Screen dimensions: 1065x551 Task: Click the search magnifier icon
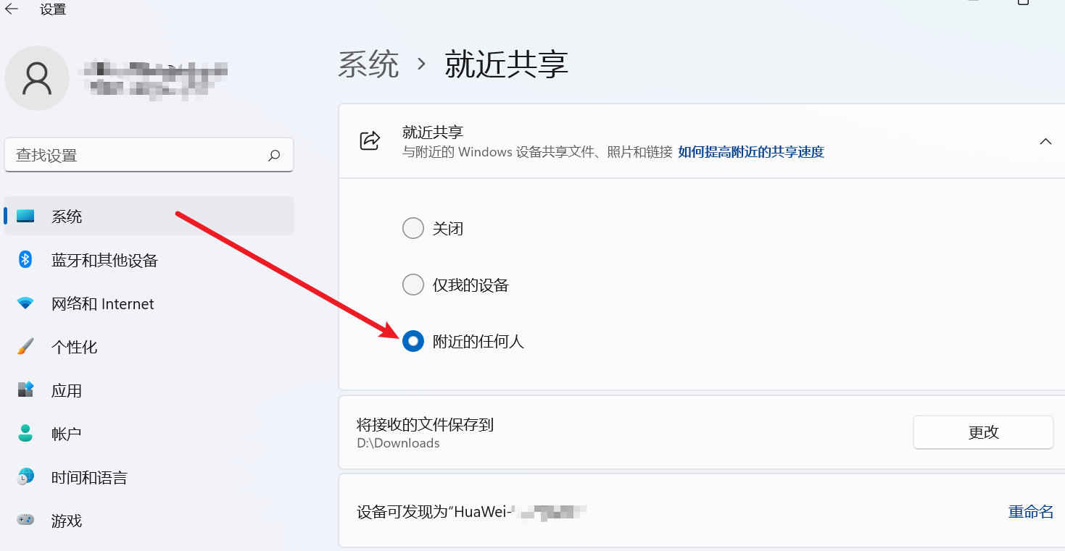click(x=274, y=155)
